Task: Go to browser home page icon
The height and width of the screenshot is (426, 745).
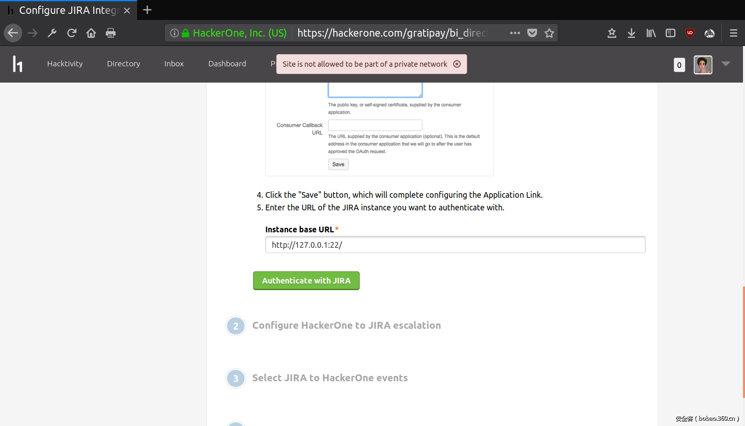Action: 91,33
